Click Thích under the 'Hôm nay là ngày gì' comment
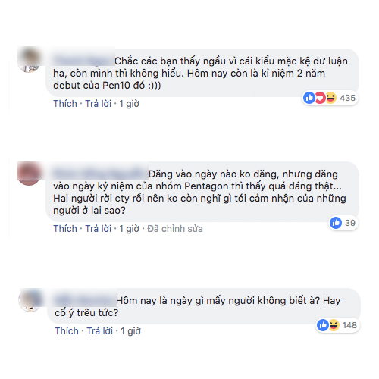Image resolution: width=379 pixels, height=379 pixels. click(x=67, y=331)
